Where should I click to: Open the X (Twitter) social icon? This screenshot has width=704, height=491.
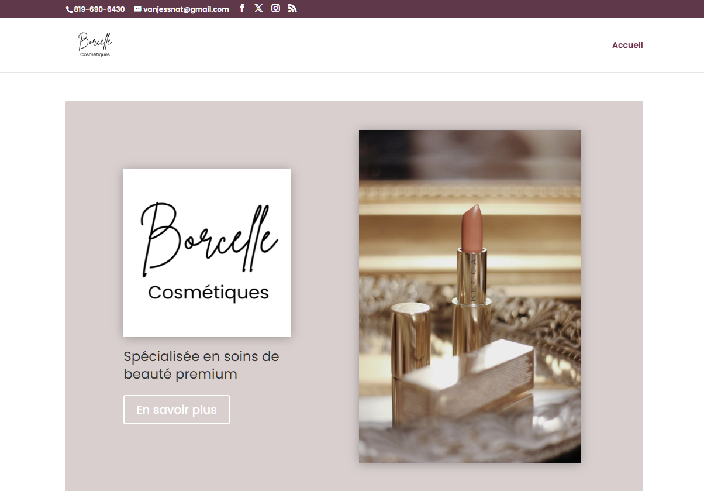click(258, 9)
